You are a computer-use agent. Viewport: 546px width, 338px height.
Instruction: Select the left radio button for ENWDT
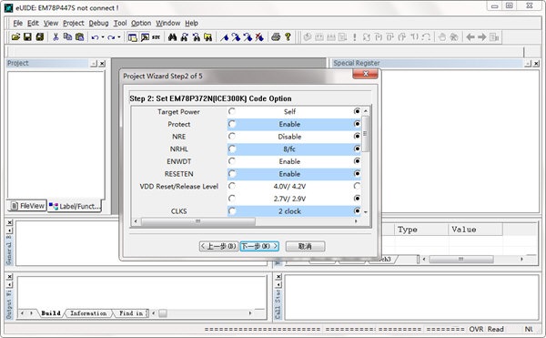click(x=232, y=161)
